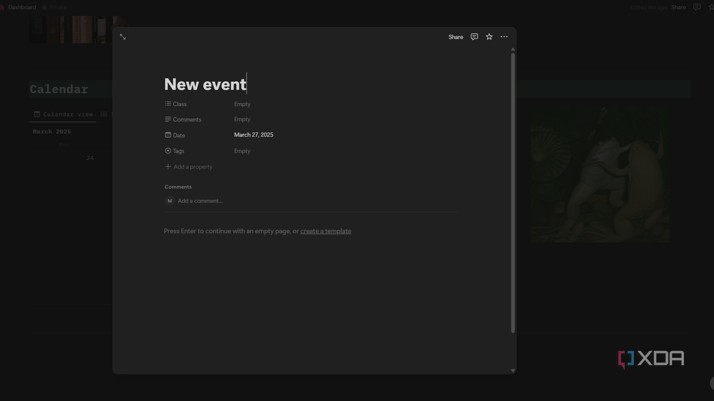Viewport: 714px width, 401px height.
Task: Add a property to the event
Action: pyautogui.click(x=188, y=167)
